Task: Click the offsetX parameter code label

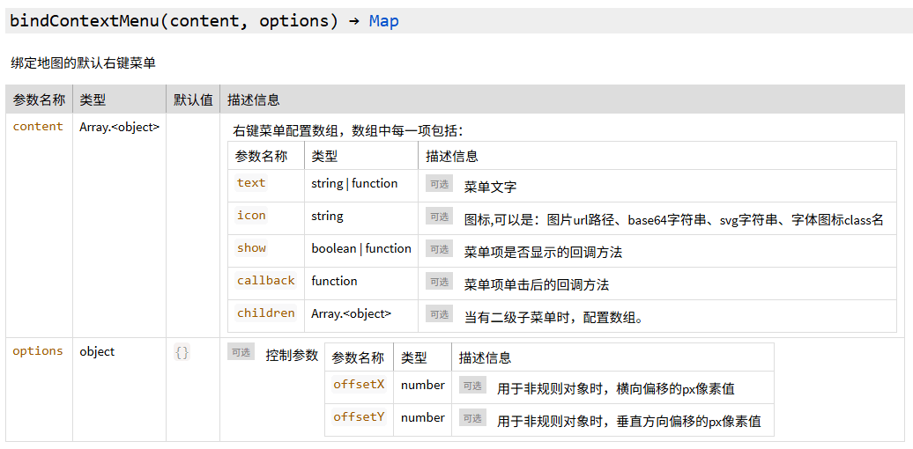Action: pos(359,385)
